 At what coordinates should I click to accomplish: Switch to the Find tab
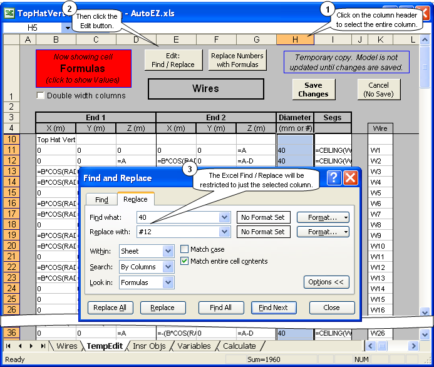[x=101, y=200]
